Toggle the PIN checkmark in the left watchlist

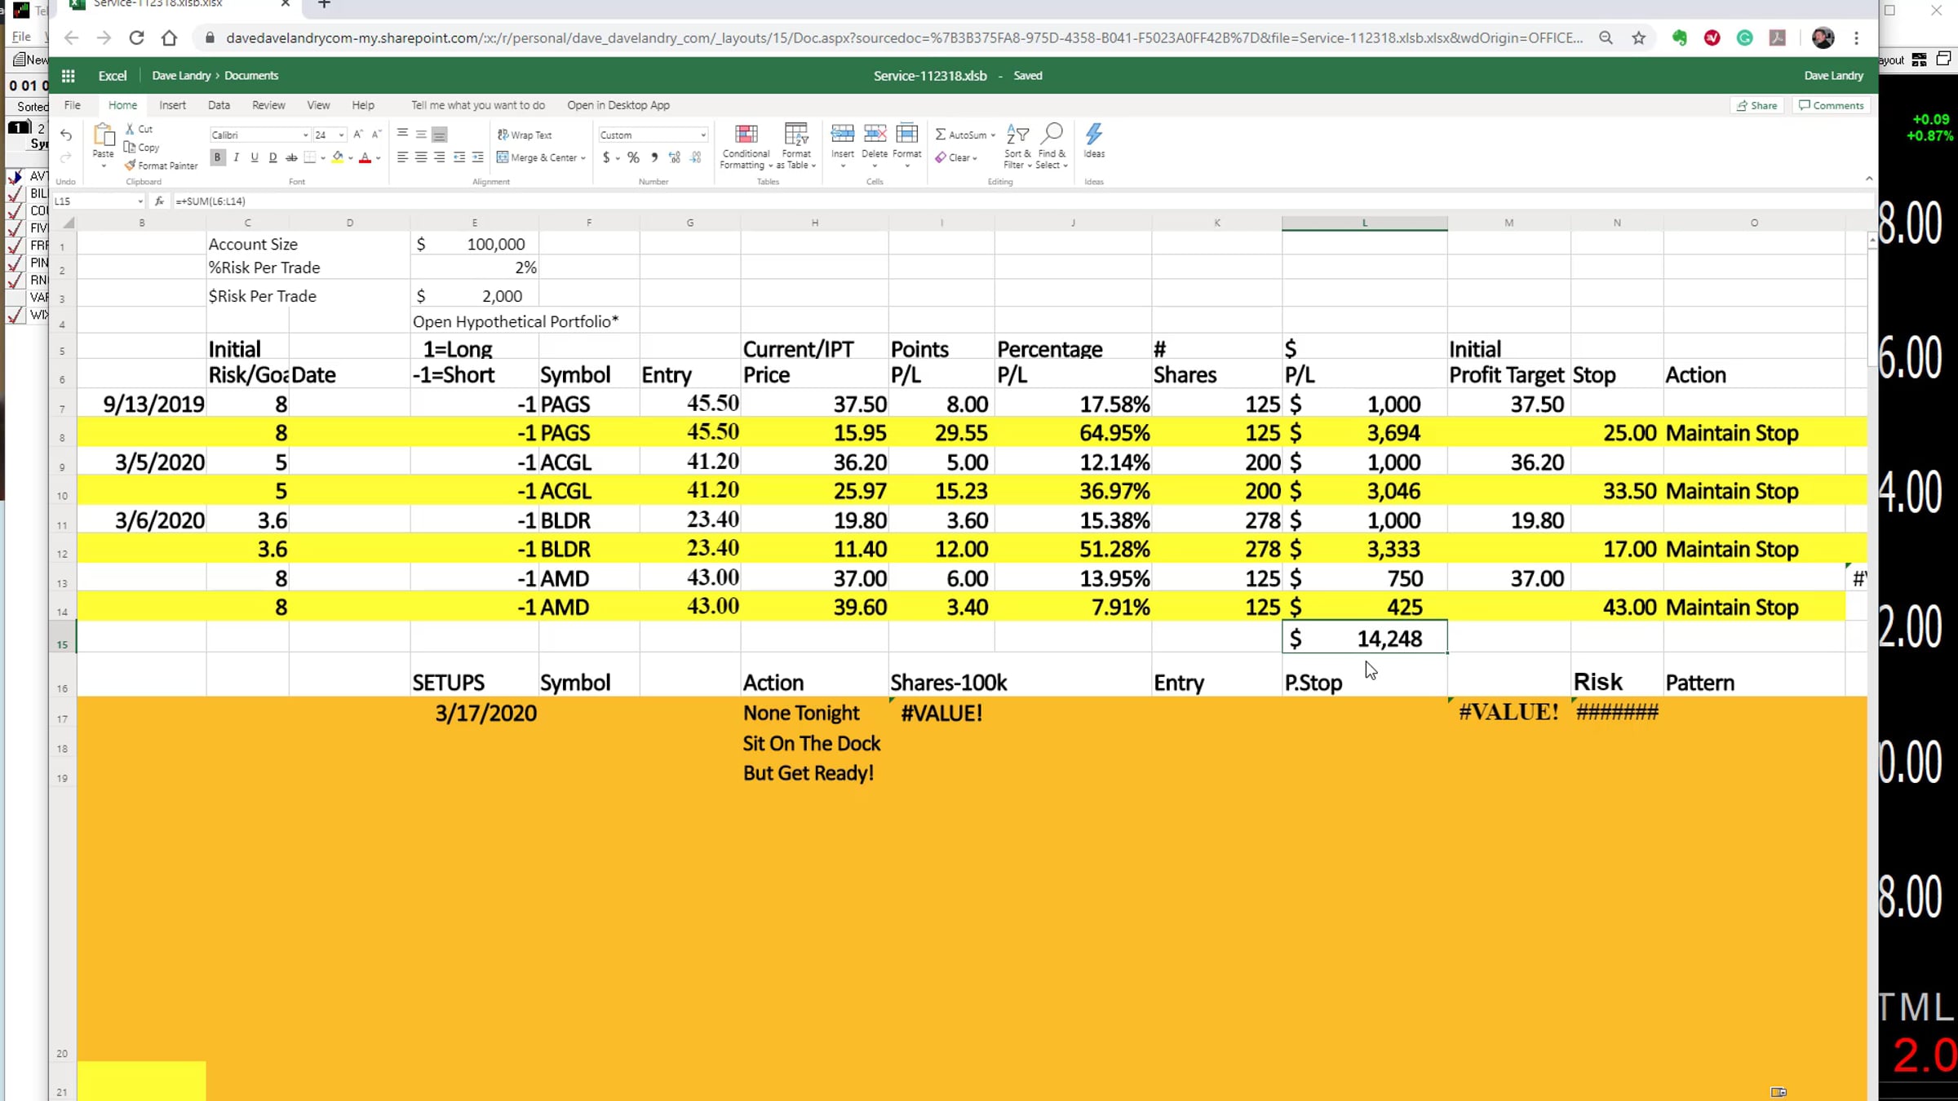[x=15, y=263]
